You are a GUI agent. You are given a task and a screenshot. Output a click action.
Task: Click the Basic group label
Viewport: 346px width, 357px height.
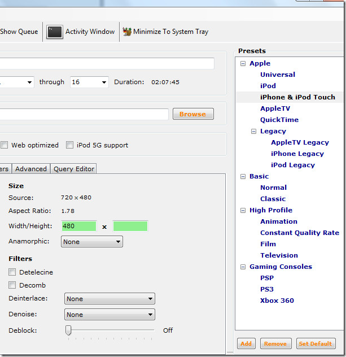pyautogui.click(x=259, y=176)
